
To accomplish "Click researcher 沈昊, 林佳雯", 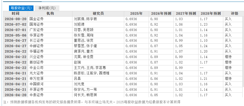I will [84, 57].
